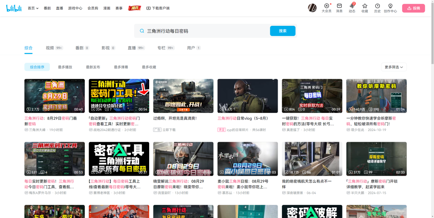The width and height of the screenshot is (434, 218).
Task: Open uploader 真是狐了
Action: click(293, 130)
